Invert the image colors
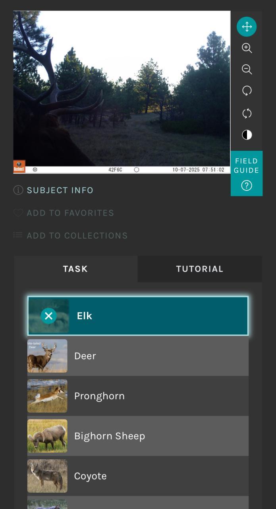The image size is (276, 509). pyautogui.click(x=247, y=135)
